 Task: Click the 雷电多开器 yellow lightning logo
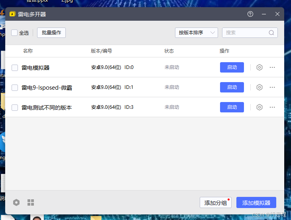tap(12, 14)
